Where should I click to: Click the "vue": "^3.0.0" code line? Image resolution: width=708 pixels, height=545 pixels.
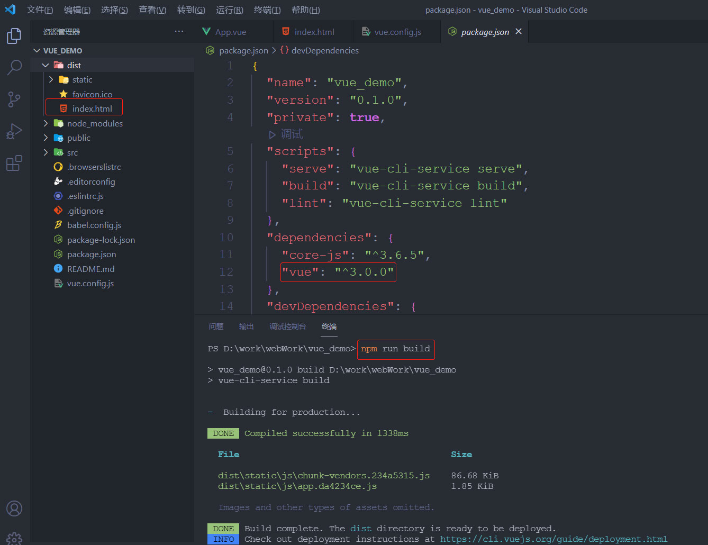[338, 272]
